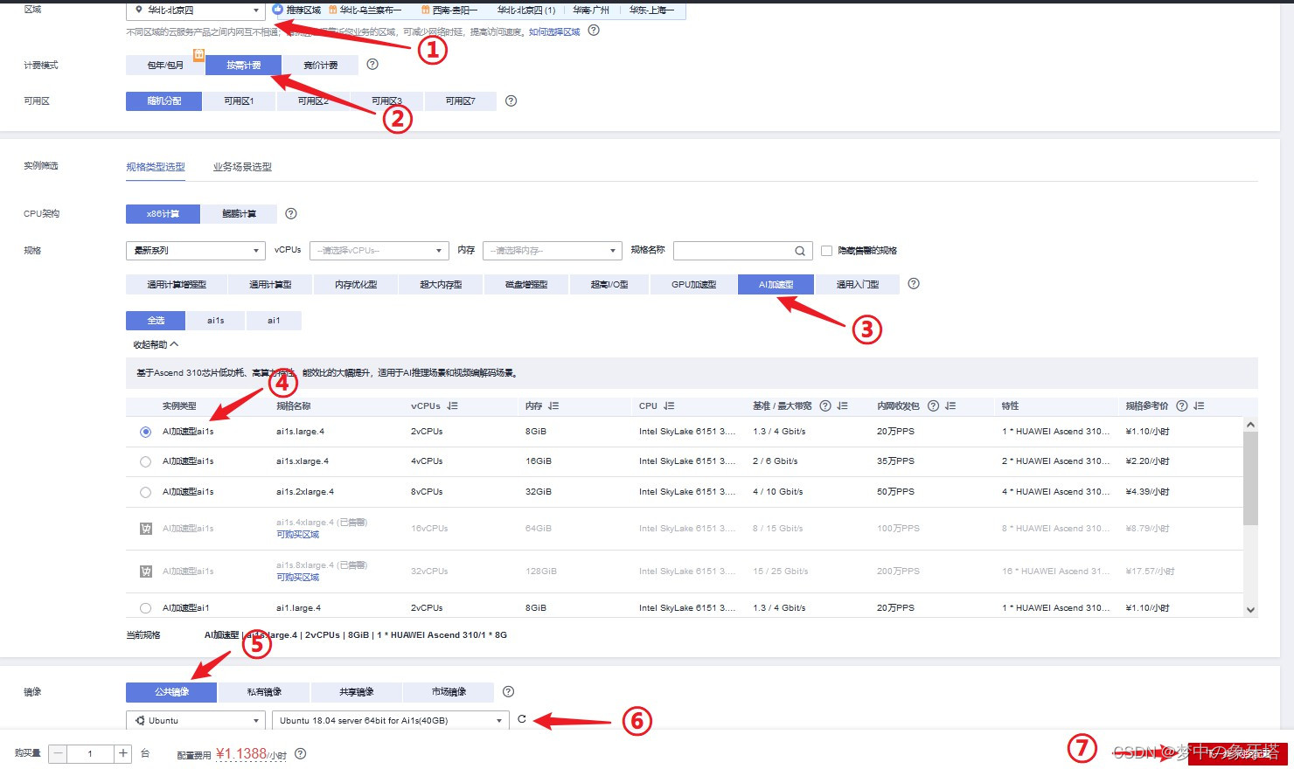The width and height of the screenshot is (1294, 769).
Task: Click instance table scrollbar up arrow
Action: coord(1250,425)
